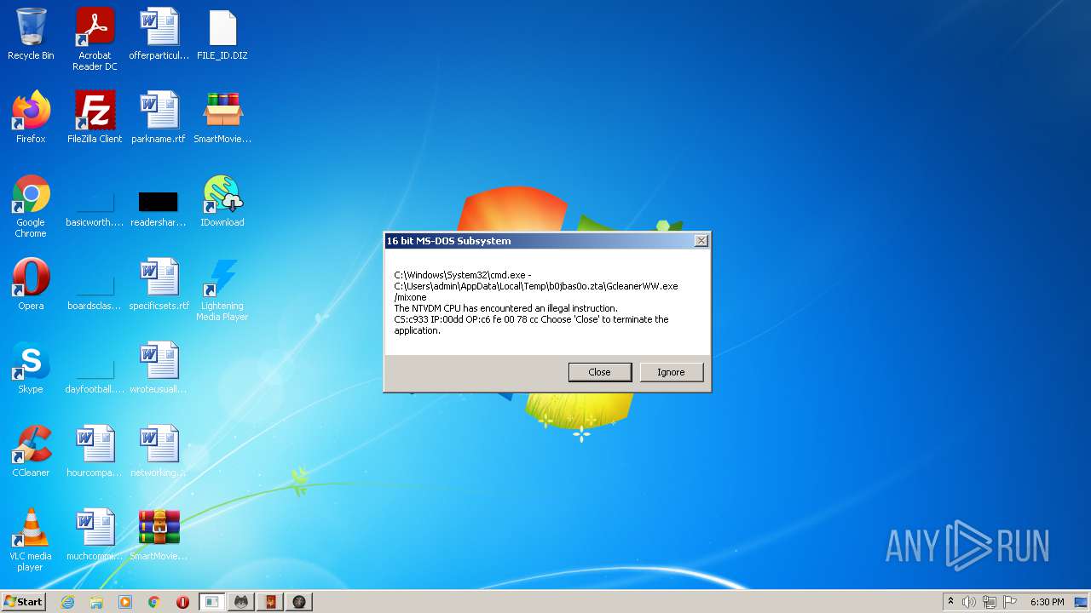Click the Show desktop button
Viewport: 1091px width, 613px height.
tap(1082, 602)
